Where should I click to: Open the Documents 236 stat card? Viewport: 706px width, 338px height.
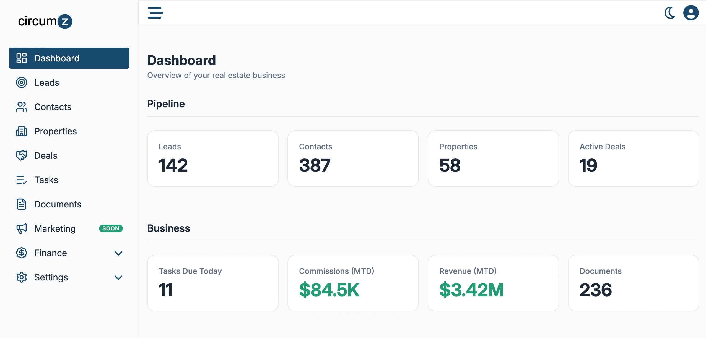[634, 283]
